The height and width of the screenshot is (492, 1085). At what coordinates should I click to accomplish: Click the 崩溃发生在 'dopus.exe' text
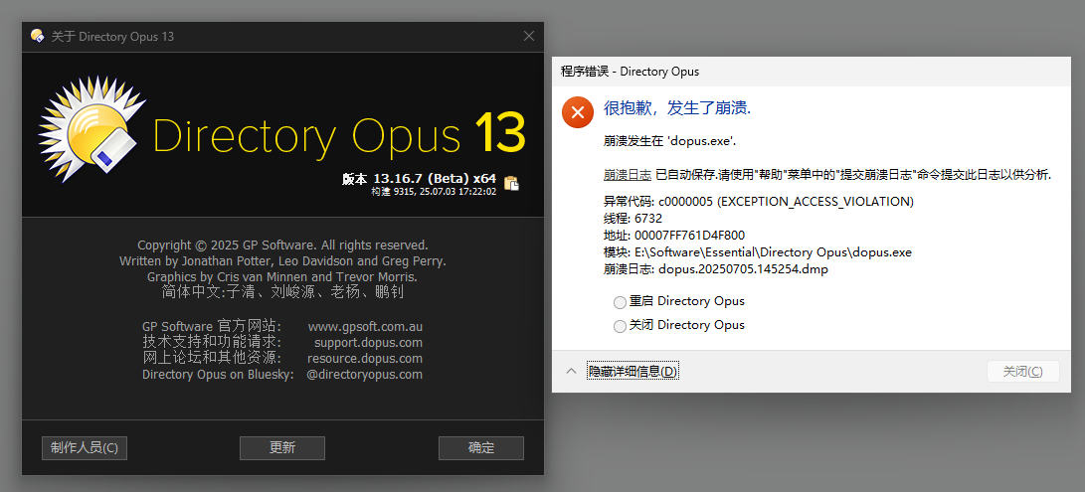click(x=670, y=141)
